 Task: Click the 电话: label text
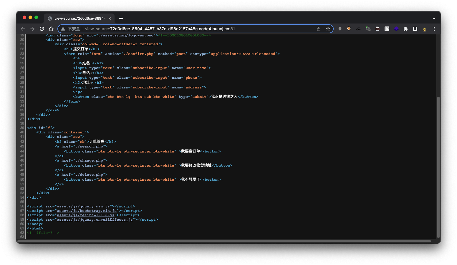coord(87,73)
